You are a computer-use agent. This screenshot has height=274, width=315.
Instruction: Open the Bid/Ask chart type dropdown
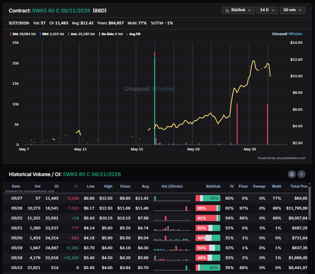[238, 10]
